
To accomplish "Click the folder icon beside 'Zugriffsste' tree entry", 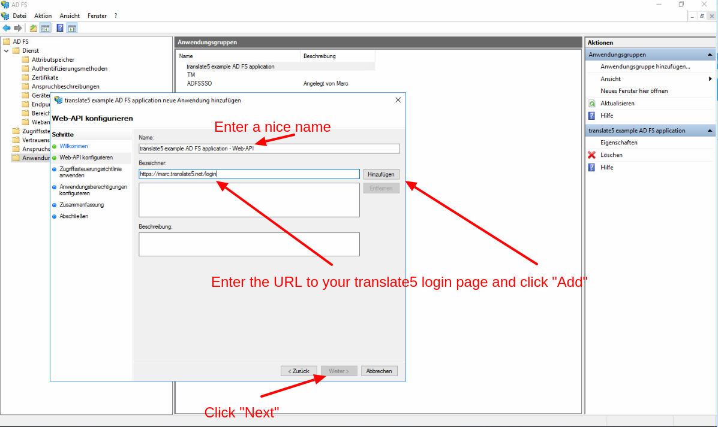I will coord(16,131).
